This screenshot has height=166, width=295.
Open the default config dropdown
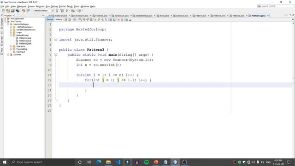point(43,11)
